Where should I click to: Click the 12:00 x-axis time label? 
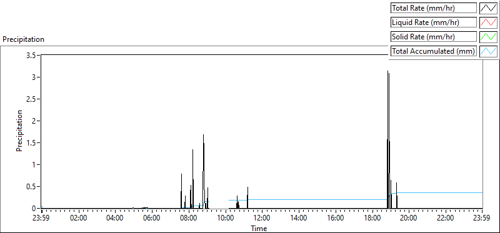(x=262, y=219)
